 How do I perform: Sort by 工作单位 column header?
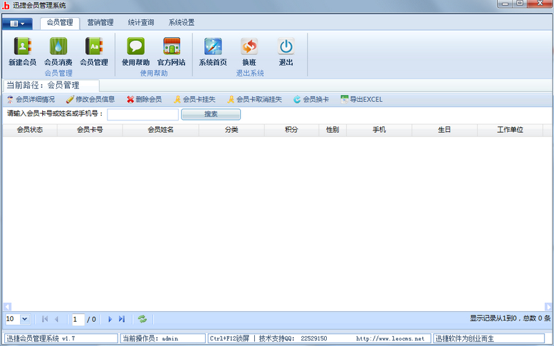pos(510,130)
